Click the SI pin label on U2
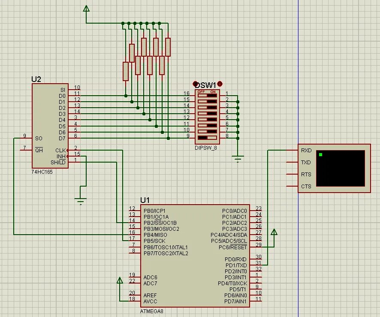Screen dimensions: 380x317 pyautogui.click(x=63, y=90)
